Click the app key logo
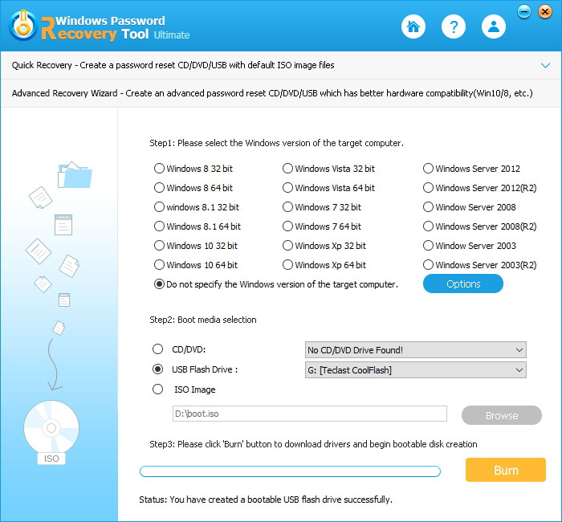The height and width of the screenshot is (522, 562). click(23, 26)
